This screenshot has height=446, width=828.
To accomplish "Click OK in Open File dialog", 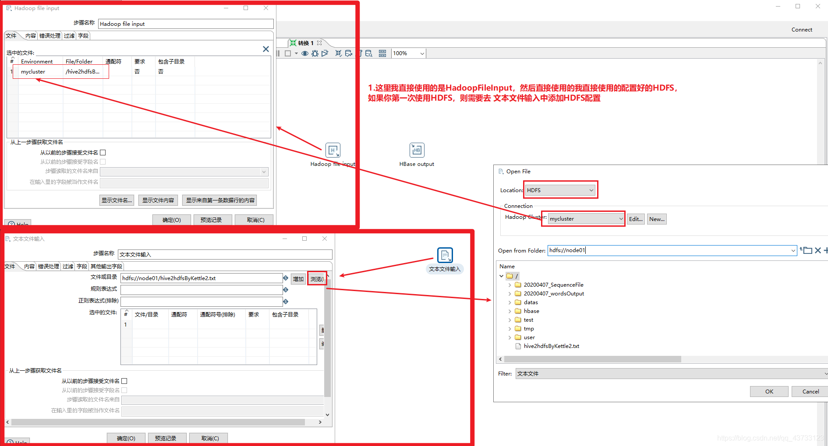I will coord(769,391).
